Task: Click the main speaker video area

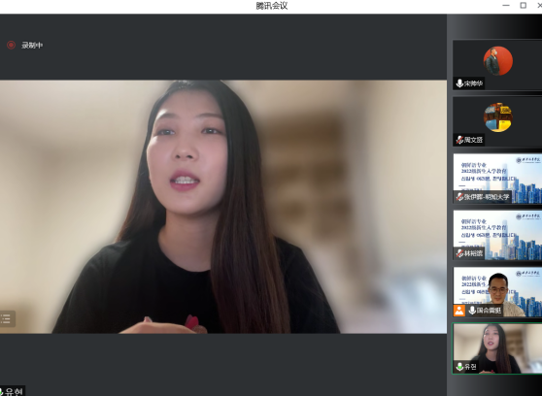Action: [x=223, y=207]
